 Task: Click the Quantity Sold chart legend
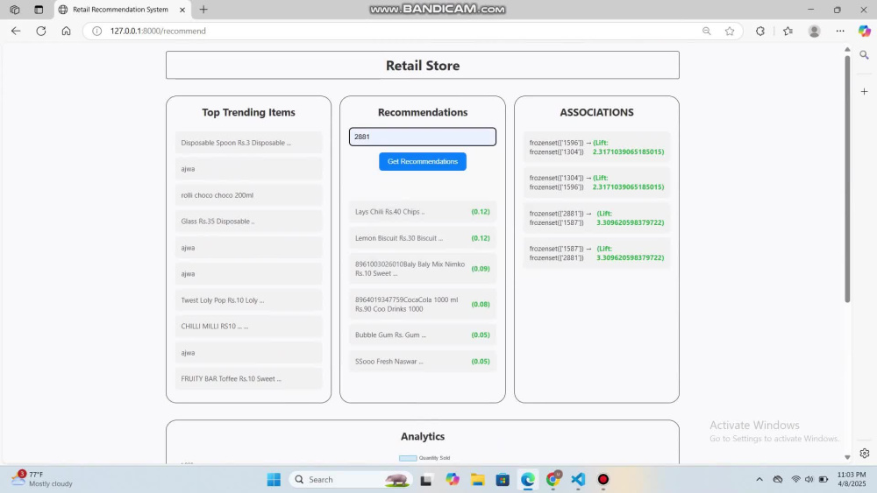[424, 458]
